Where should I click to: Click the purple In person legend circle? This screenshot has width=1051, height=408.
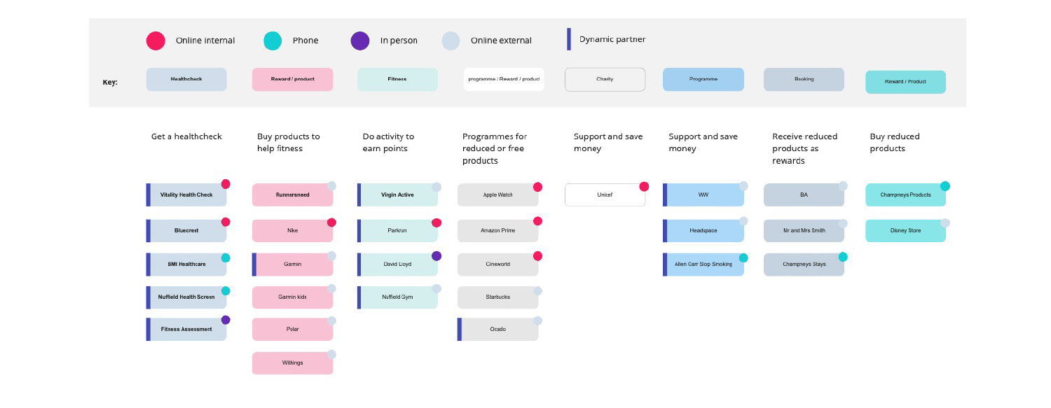(360, 41)
